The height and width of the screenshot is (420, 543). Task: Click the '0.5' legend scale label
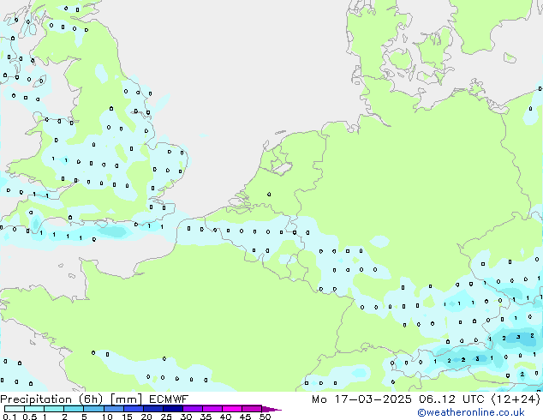tap(30, 417)
